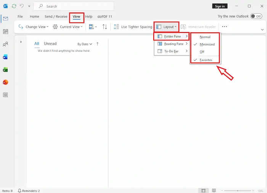Click the sort order up arrow
Image resolution: width=267 pixels, height=193 pixels.
tap(97, 44)
